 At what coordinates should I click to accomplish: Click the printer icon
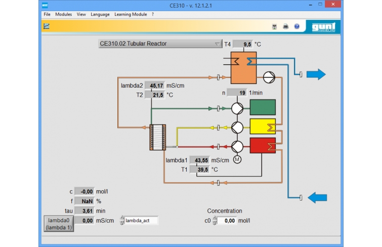click(x=285, y=26)
